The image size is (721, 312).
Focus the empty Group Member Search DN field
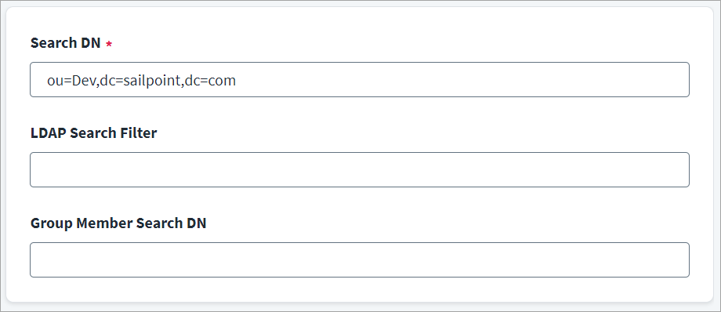tap(360, 260)
